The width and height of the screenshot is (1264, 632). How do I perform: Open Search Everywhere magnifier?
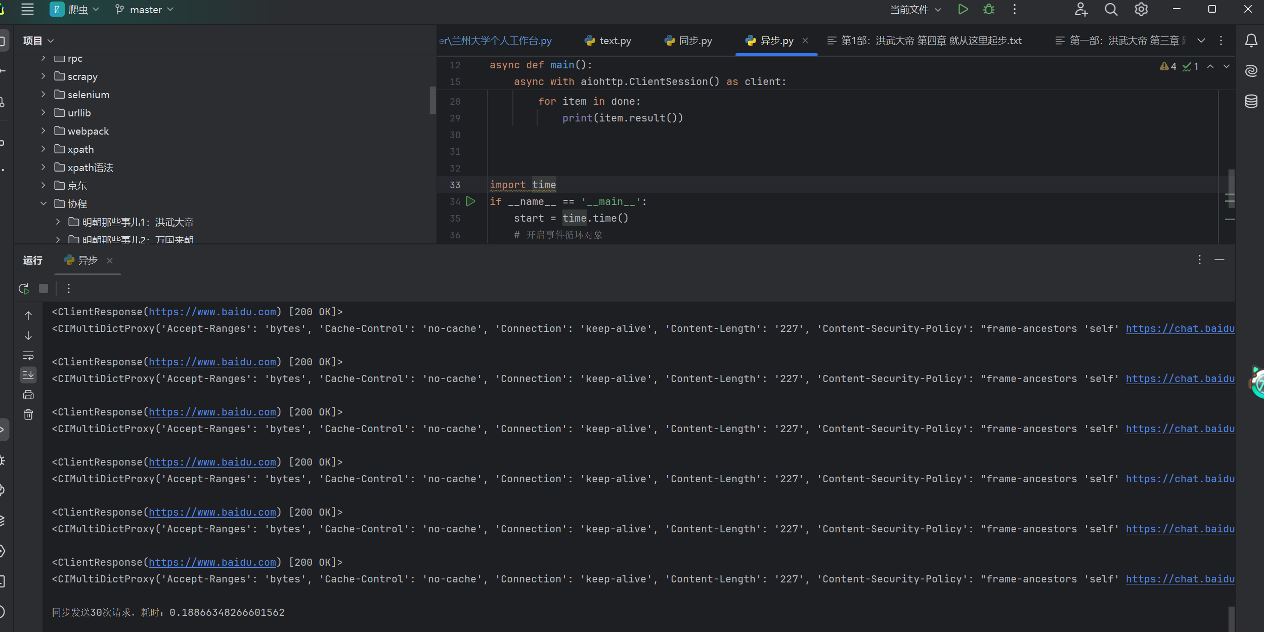[1111, 9]
